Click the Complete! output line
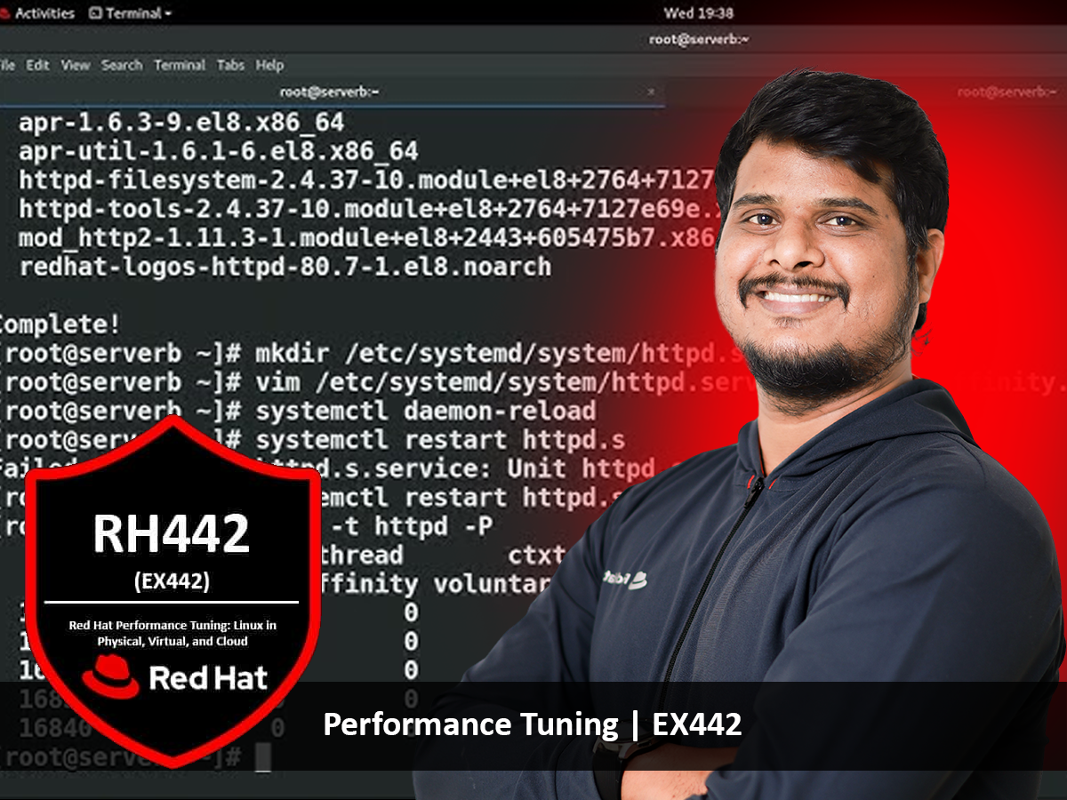 coord(60,324)
